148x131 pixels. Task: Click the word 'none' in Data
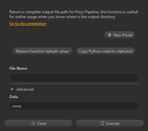coord(17,106)
